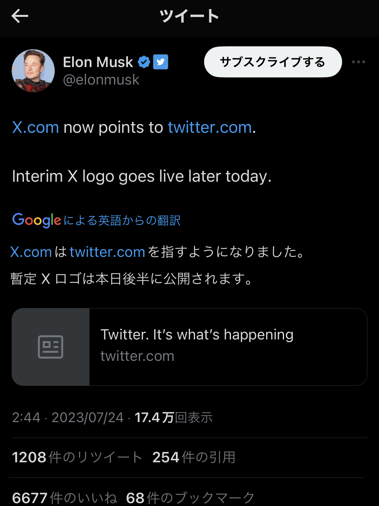This screenshot has height=506, width=379.
Task: Tap the Elon Musk display name
Action: [98, 62]
